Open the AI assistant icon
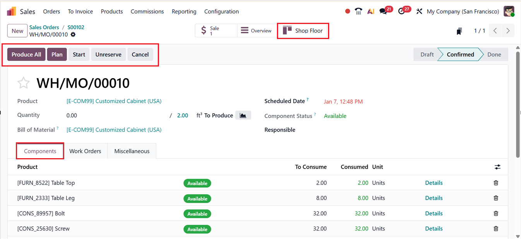The height and width of the screenshot is (239, 521). (371, 11)
